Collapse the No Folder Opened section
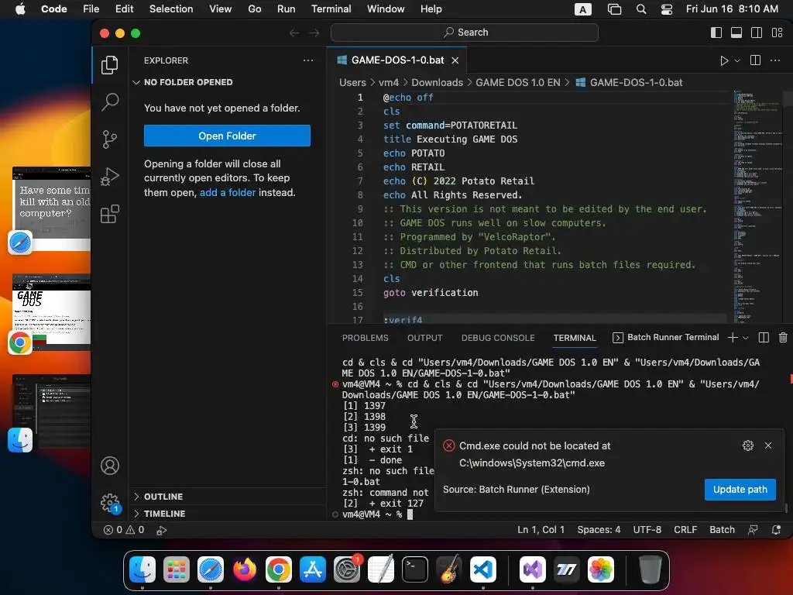This screenshot has height=595, width=793. [228, 82]
